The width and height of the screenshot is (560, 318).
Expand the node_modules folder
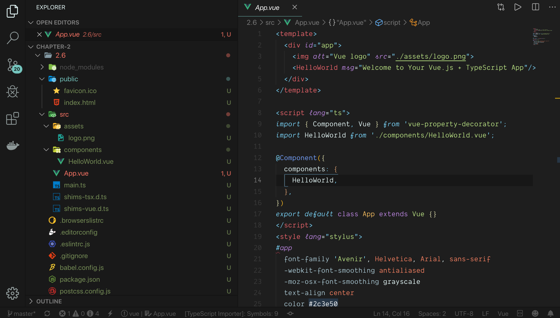click(42, 67)
